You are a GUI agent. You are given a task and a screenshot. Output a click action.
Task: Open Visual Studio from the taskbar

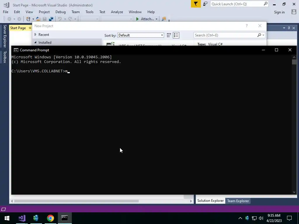coord(22,218)
